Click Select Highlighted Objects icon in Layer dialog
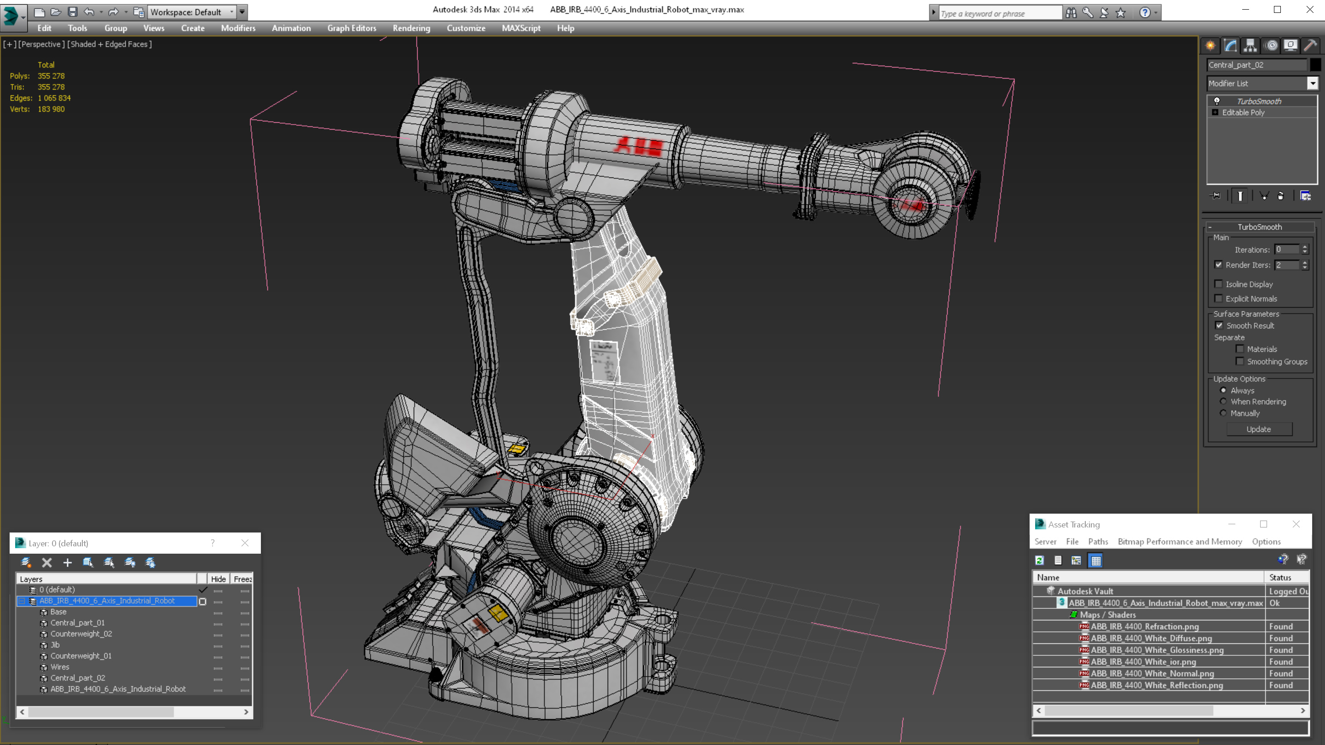 pos(88,562)
